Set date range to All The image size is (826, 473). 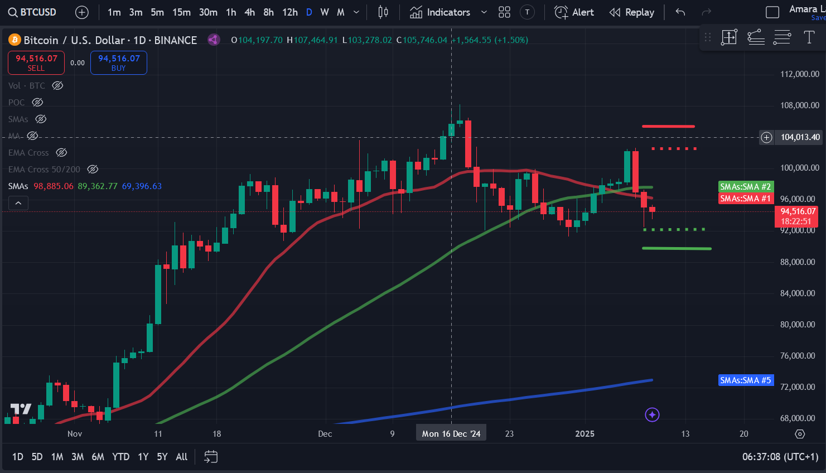pos(182,457)
